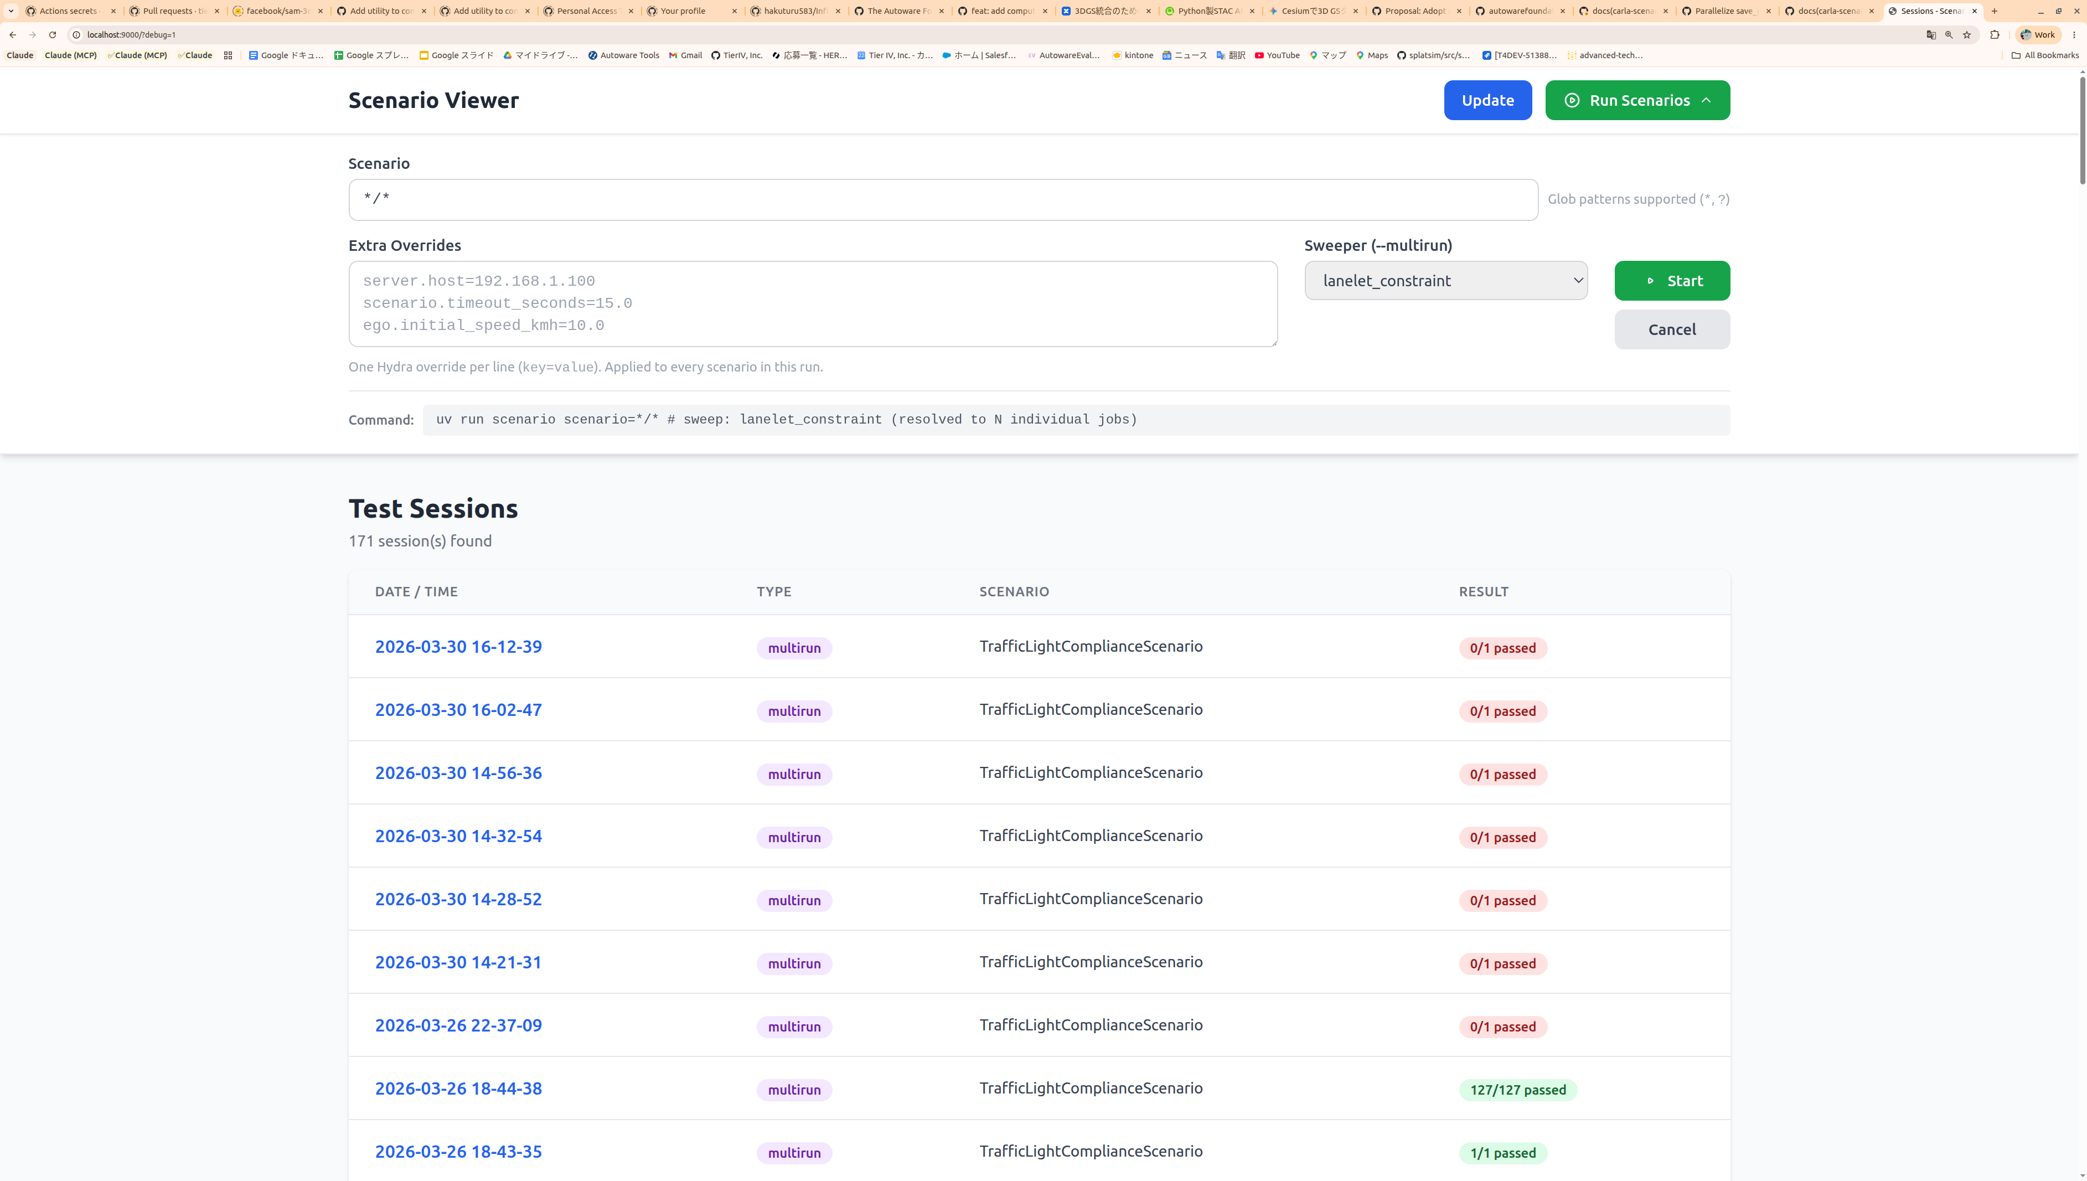Click the multirun badge for 2026-03-30 16-02-47
Image resolution: width=2087 pixels, height=1181 pixels.
pos(794,711)
